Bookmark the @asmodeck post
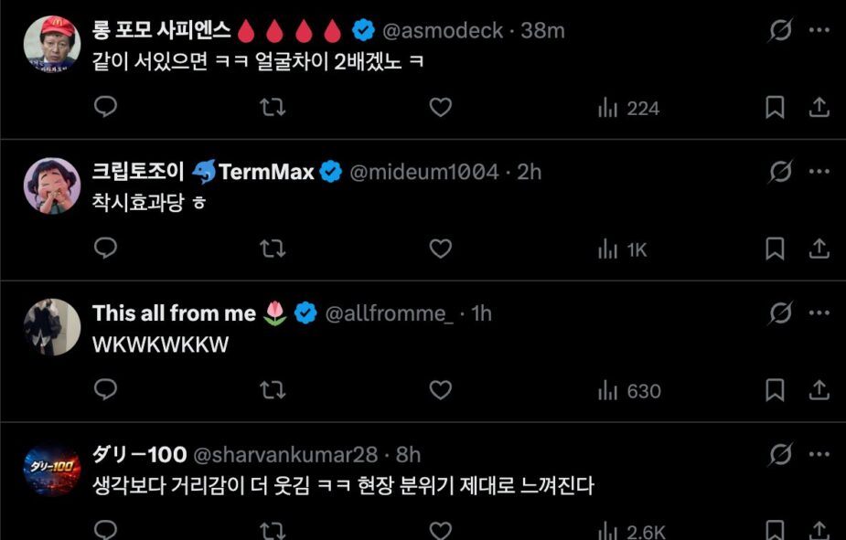The width and height of the screenshot is (846, 540). point(775,108)
